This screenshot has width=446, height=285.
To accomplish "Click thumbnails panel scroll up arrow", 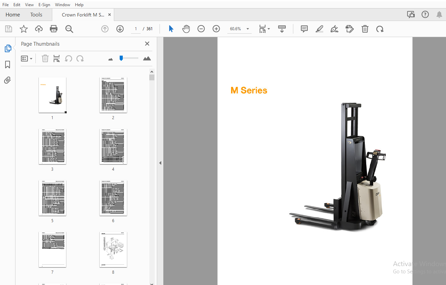I will (152, 71).
